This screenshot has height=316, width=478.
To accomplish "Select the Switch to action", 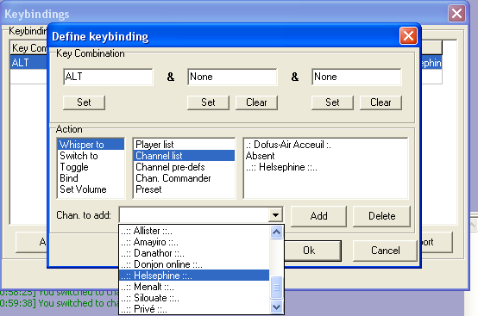I will pyautogui.click(x=91, y=155).
